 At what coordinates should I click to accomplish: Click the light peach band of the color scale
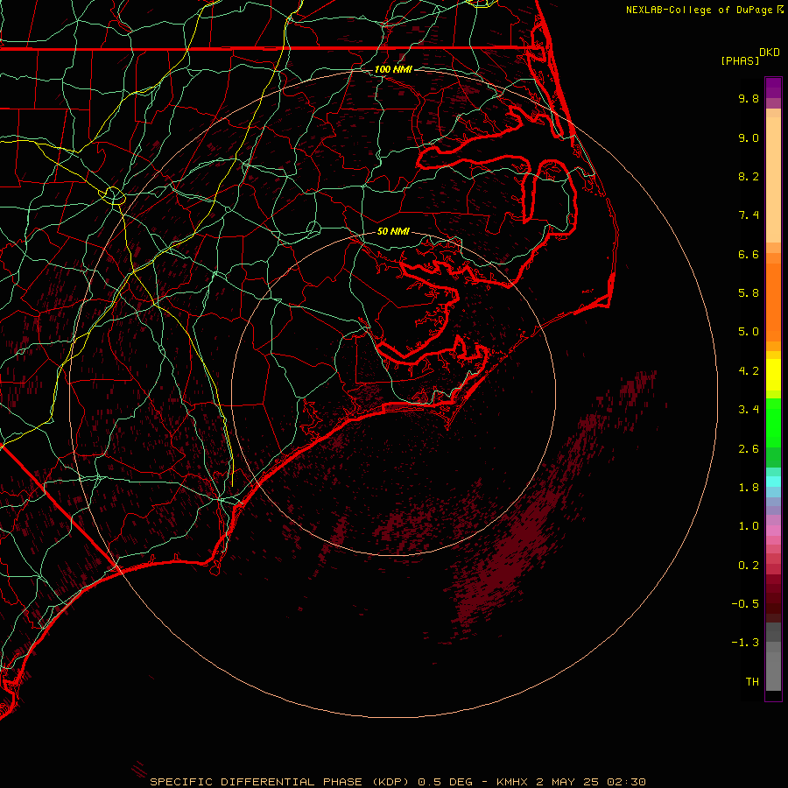[x=773, y=179]
